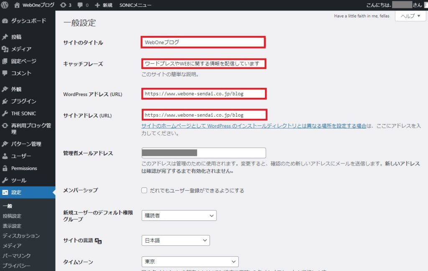Edit the キャッチフレーズ field

coord(204,64)
